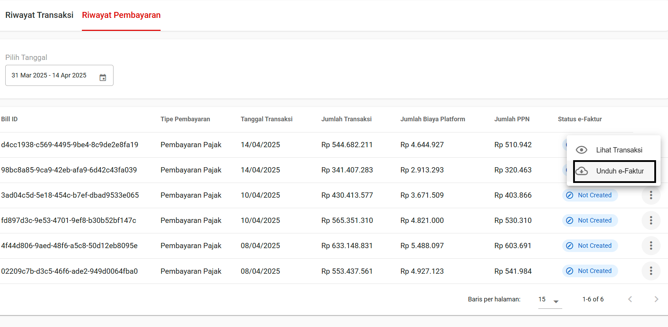Go to next page of payment table
This screenshot has width=668, height=327.
(x=656, y=299)
